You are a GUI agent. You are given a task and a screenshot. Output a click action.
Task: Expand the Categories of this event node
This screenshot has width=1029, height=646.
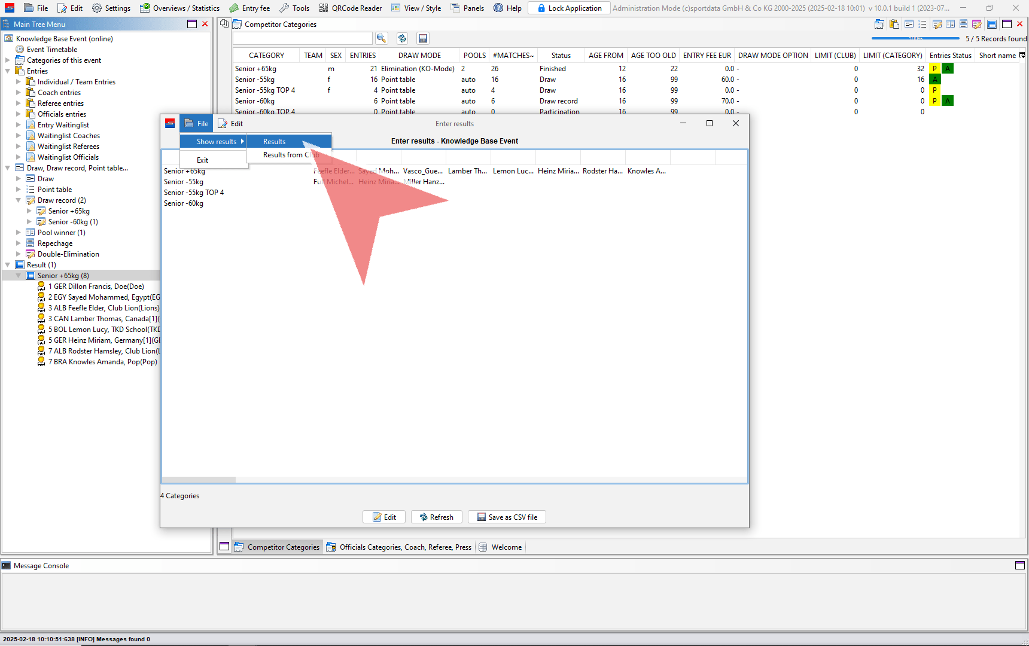pyautogui.click(x=8, y=60)
